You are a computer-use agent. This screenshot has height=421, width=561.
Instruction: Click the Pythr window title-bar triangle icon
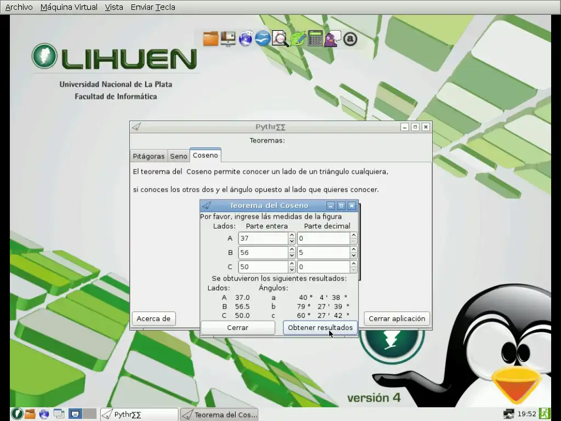tap(136, 127)
